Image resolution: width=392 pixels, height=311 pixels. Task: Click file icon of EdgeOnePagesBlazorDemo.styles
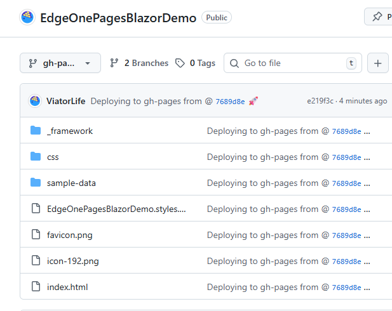pyautogui.click(x=36, y=208)
